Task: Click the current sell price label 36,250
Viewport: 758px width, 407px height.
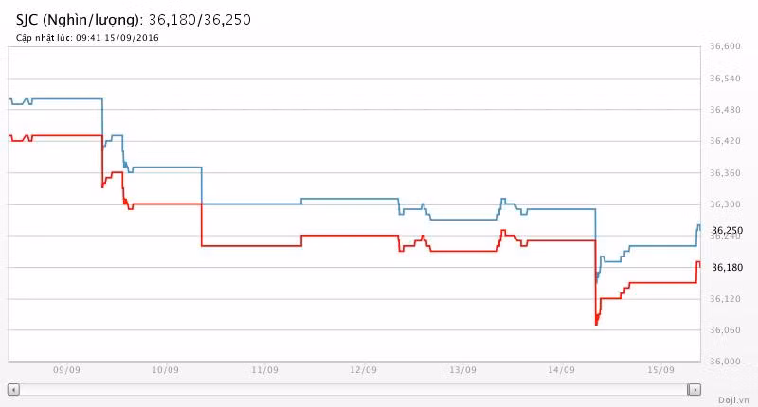Action: coord(727,230)
